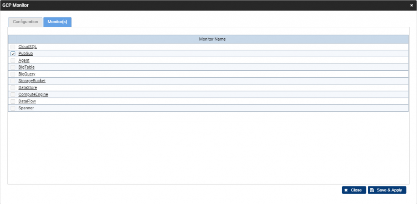Open the PubSub monitor link

(x=26, y=54)
